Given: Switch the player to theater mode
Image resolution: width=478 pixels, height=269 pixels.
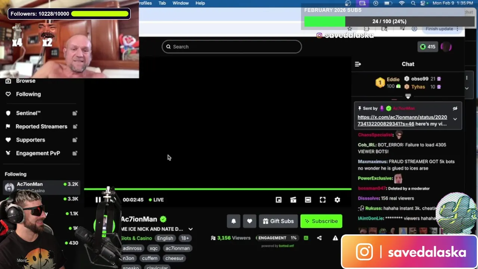Looking at the screenshot, I should click(308, 200).
